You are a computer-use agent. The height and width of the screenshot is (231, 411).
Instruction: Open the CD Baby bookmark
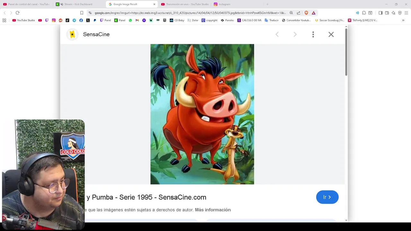(x=177, y=20)
